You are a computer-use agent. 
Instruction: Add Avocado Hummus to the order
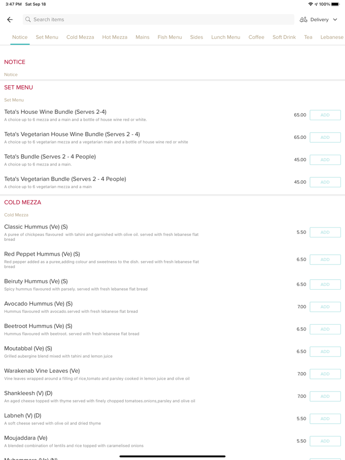[x=325, y=307]
